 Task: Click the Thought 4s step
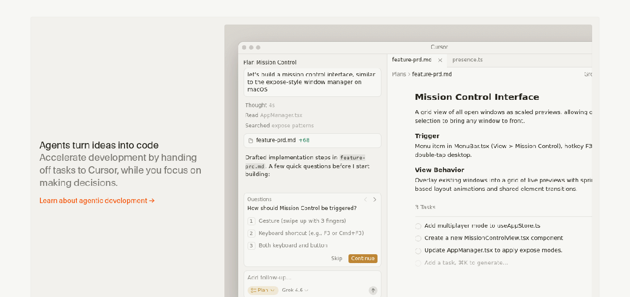260,105
